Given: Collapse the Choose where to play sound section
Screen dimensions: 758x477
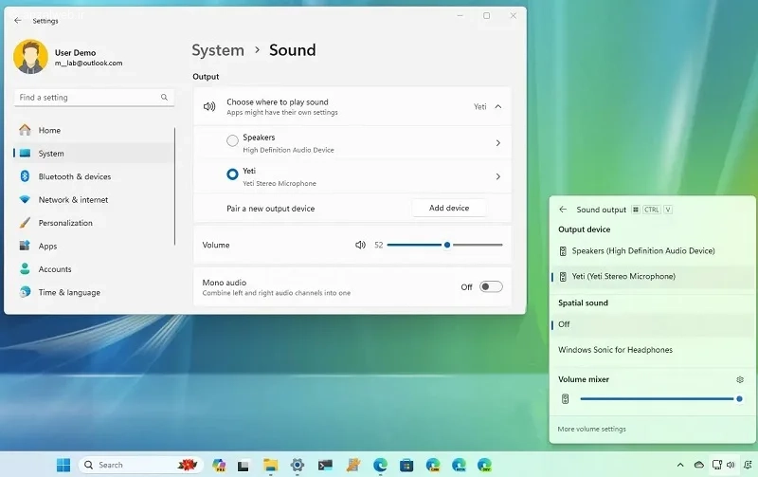Looking at the screenshot, I should point(498,106).
